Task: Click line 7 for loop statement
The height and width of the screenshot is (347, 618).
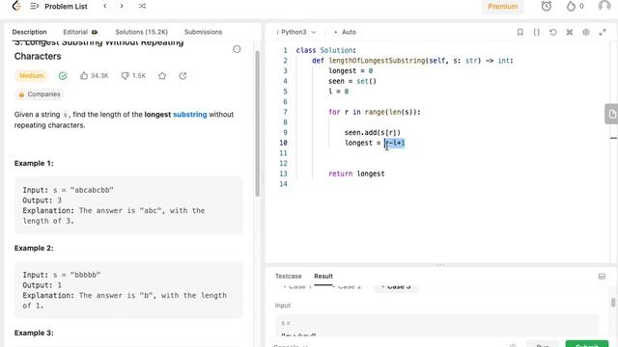Action: pos(375,112)
